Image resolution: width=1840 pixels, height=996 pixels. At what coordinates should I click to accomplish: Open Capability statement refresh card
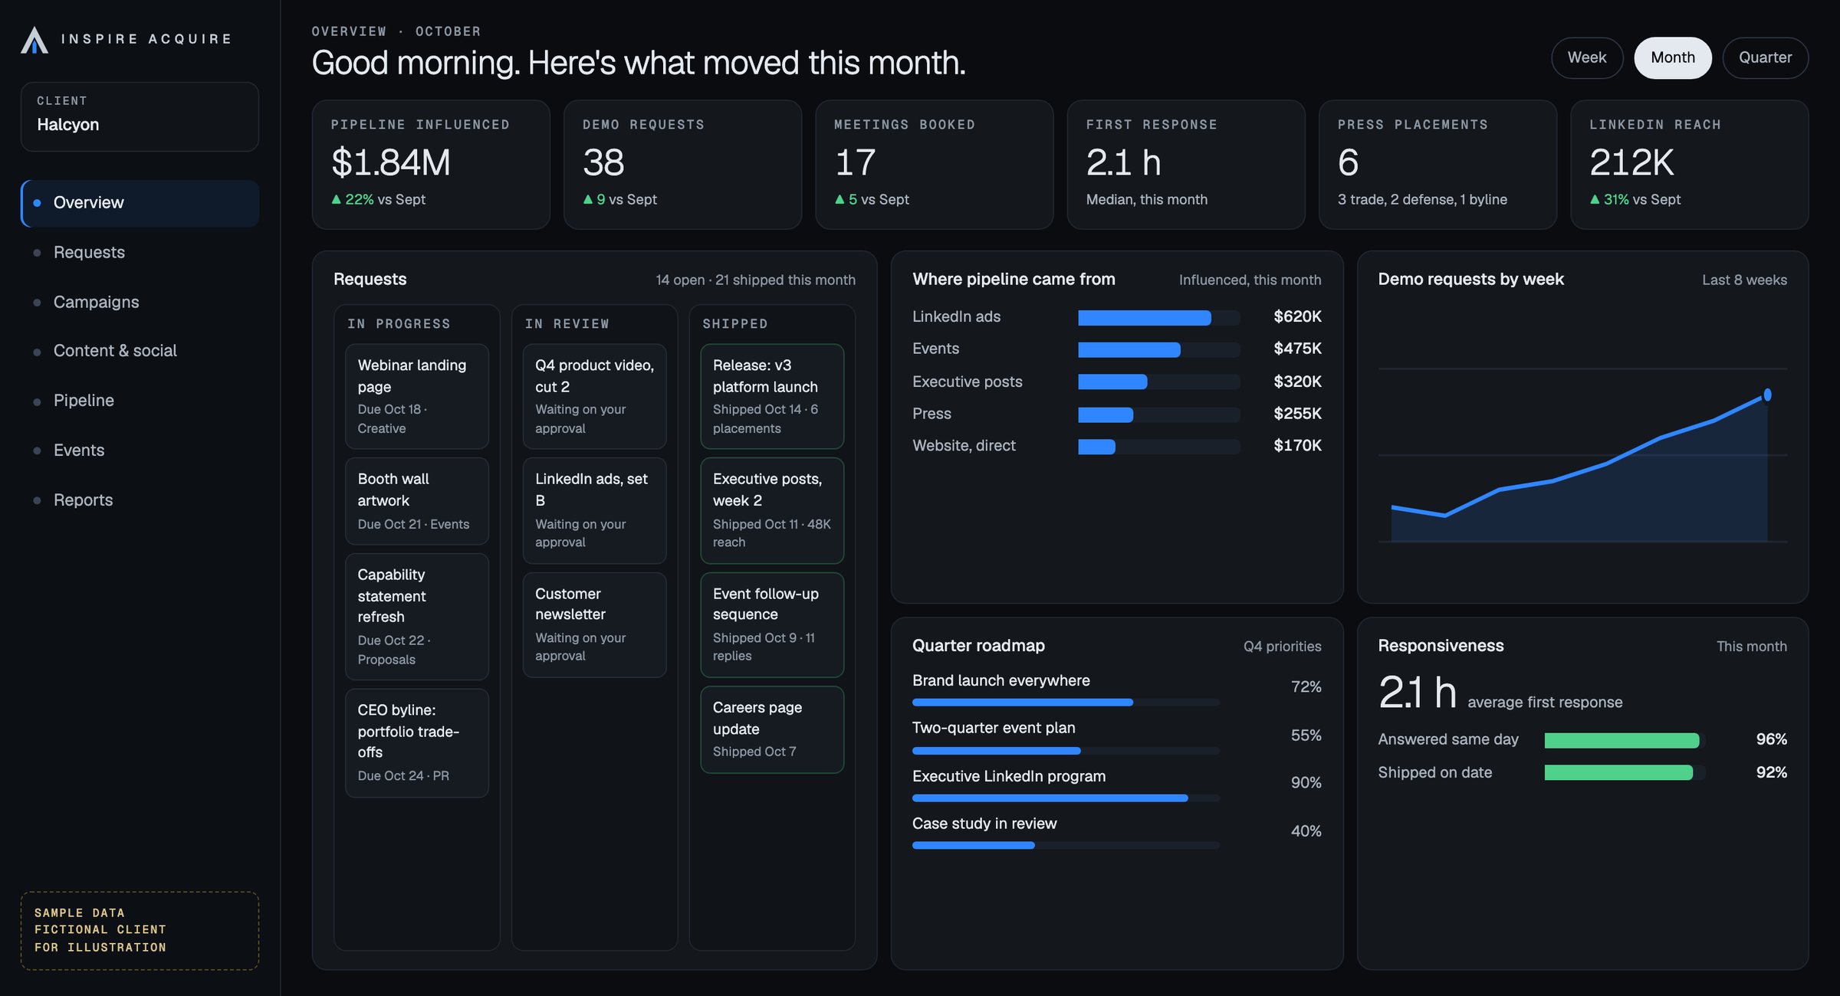(417, 617)
